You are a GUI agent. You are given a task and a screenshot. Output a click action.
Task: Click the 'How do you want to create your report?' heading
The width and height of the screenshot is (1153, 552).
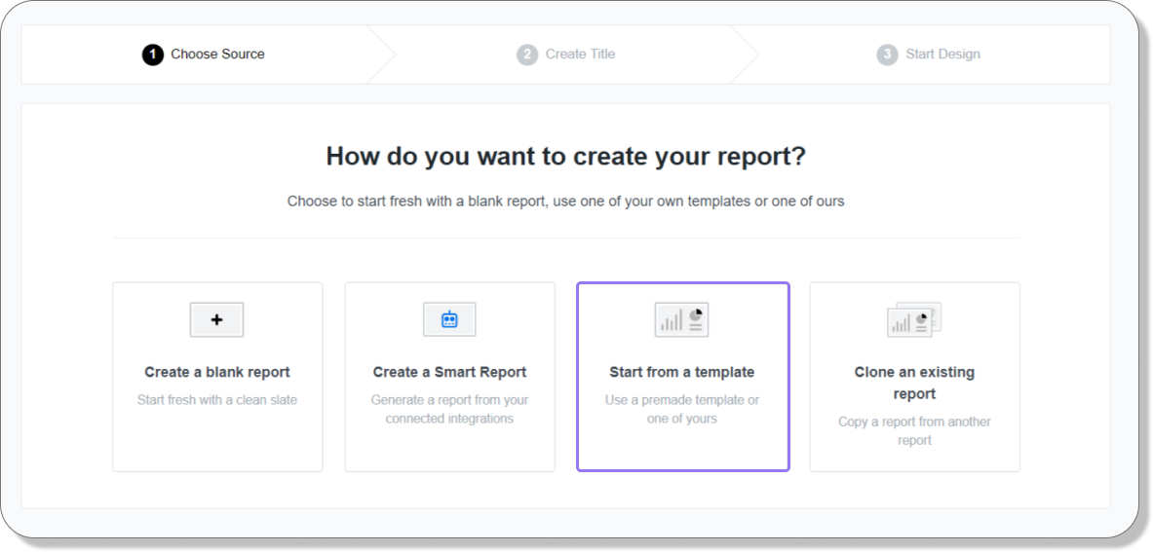[566, 157]
